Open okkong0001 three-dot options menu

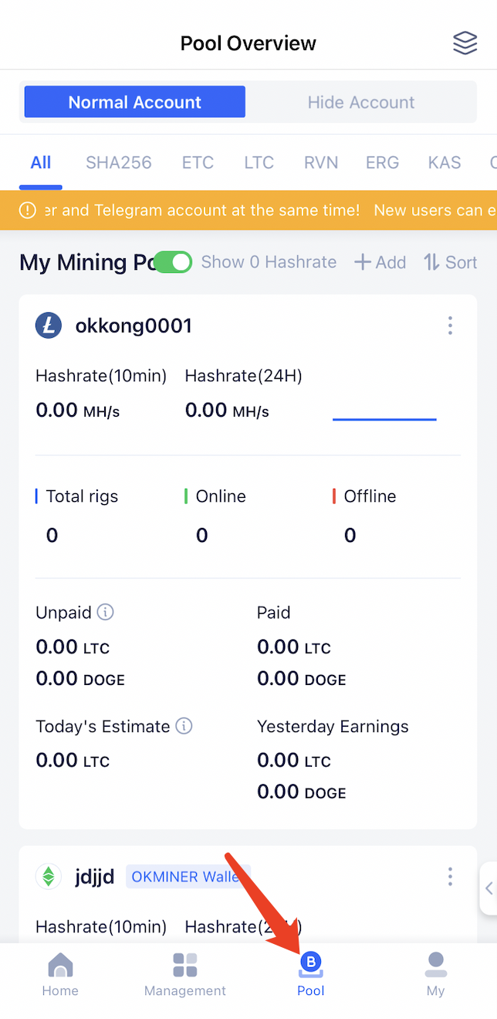tap(450, 325)
